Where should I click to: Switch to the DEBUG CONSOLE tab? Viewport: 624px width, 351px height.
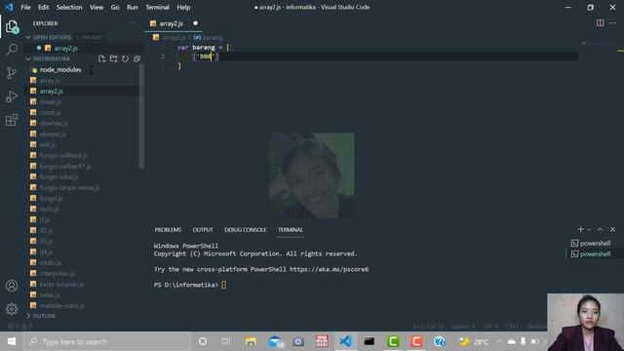click(x=245, y=230)
